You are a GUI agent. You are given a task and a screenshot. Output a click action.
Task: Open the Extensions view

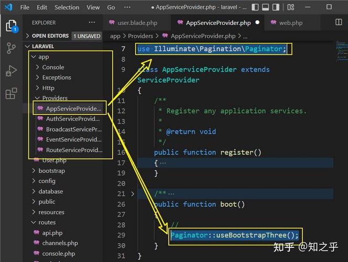11,93
